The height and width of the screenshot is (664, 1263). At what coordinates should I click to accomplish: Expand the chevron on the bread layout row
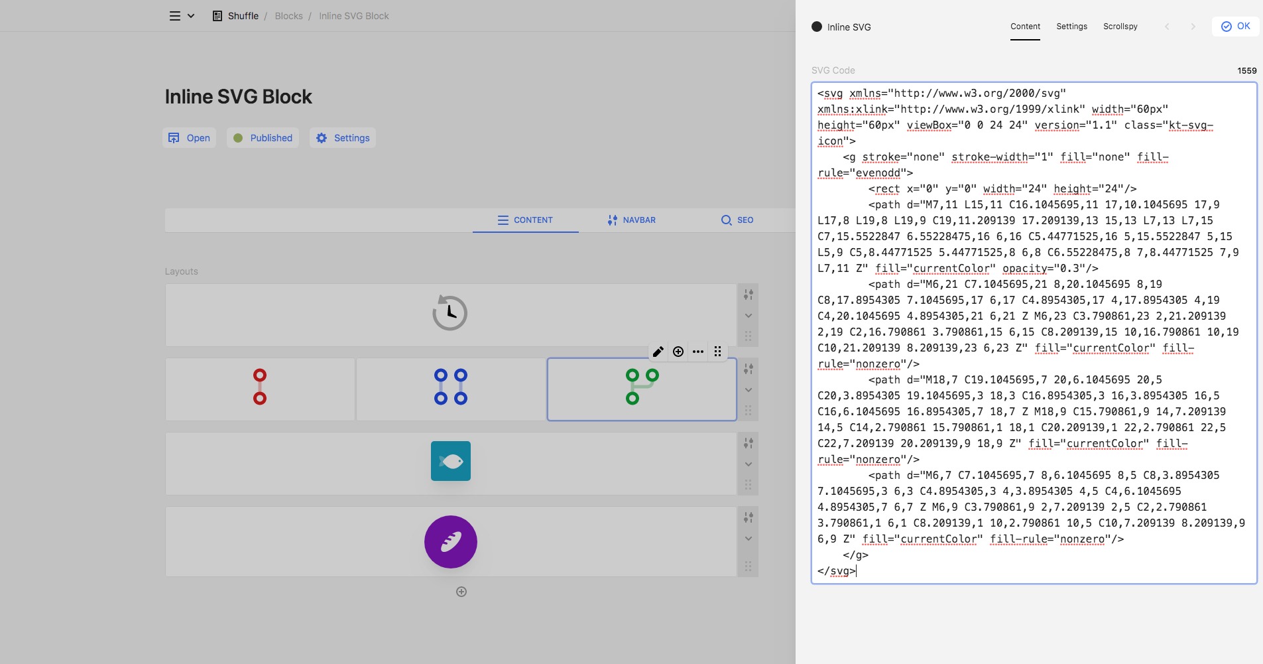(x=748, y=539)
